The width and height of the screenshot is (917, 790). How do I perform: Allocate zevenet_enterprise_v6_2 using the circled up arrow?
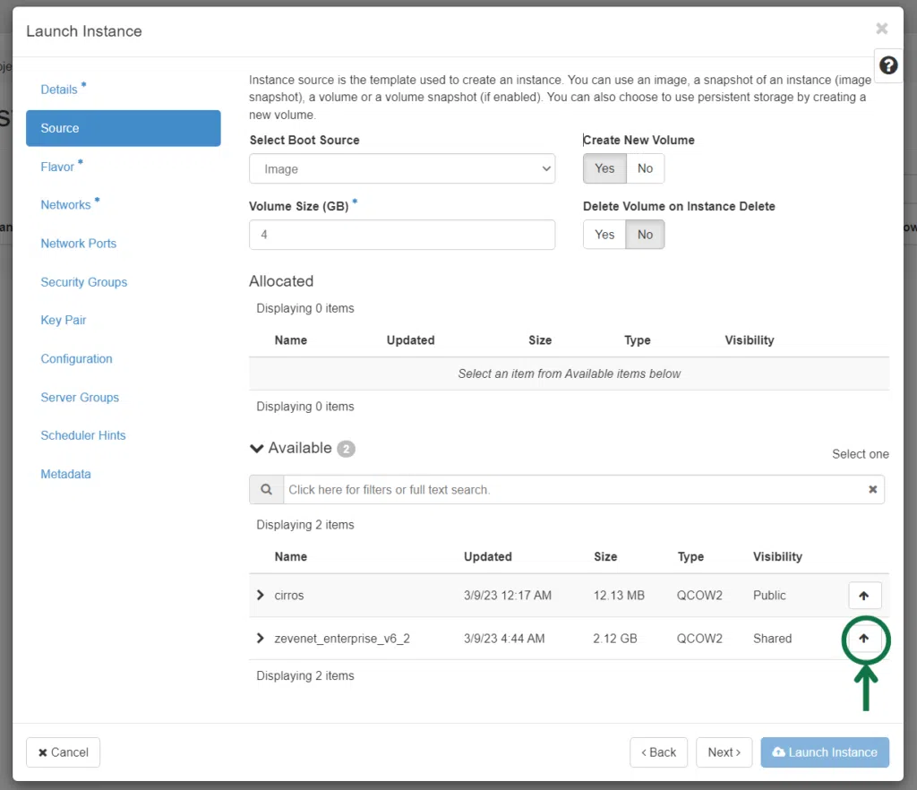[864, 638]
